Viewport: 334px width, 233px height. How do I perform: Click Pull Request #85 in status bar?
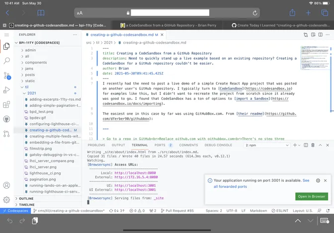[177, 211]
